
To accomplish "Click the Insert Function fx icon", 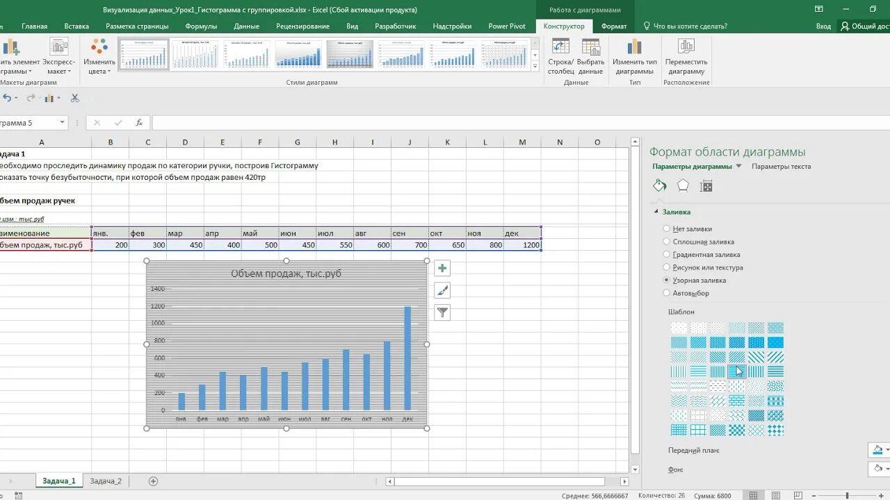I will 139,123.
